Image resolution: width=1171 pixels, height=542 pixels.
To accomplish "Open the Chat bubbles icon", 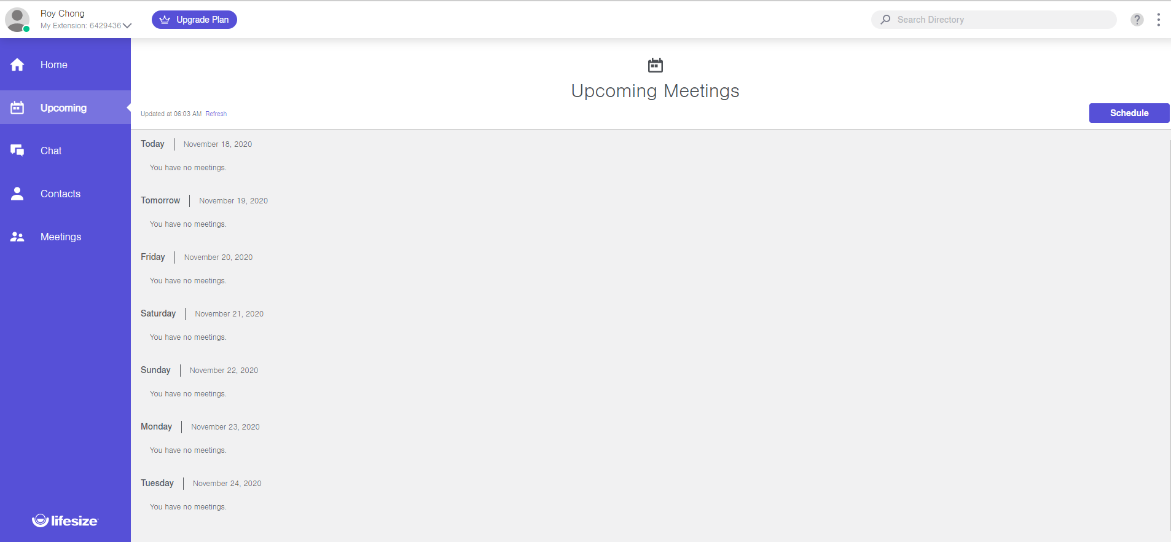I will pyautogui.click(x=17, y=151).
